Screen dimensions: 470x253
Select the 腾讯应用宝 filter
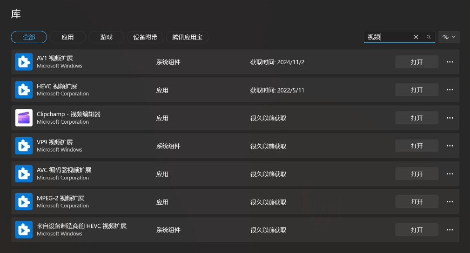[187, 37]
